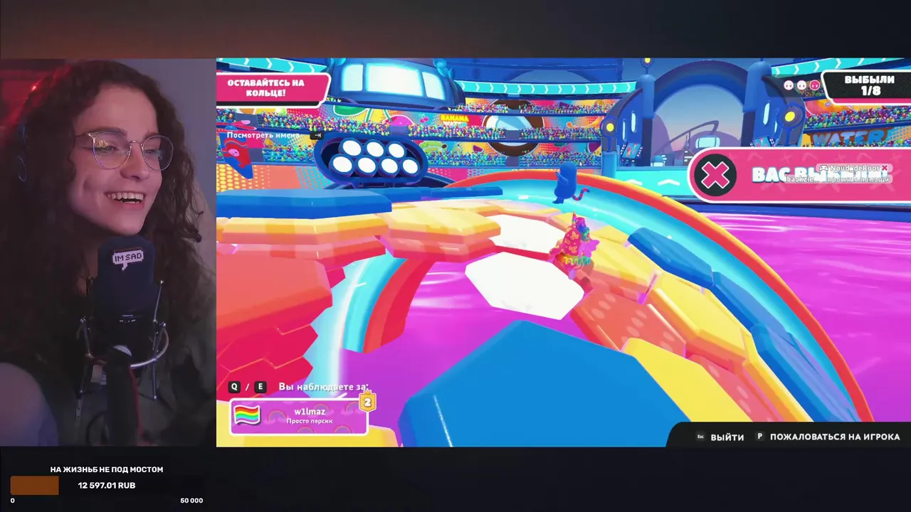Select the w1lmaz spectated player card

299,416
